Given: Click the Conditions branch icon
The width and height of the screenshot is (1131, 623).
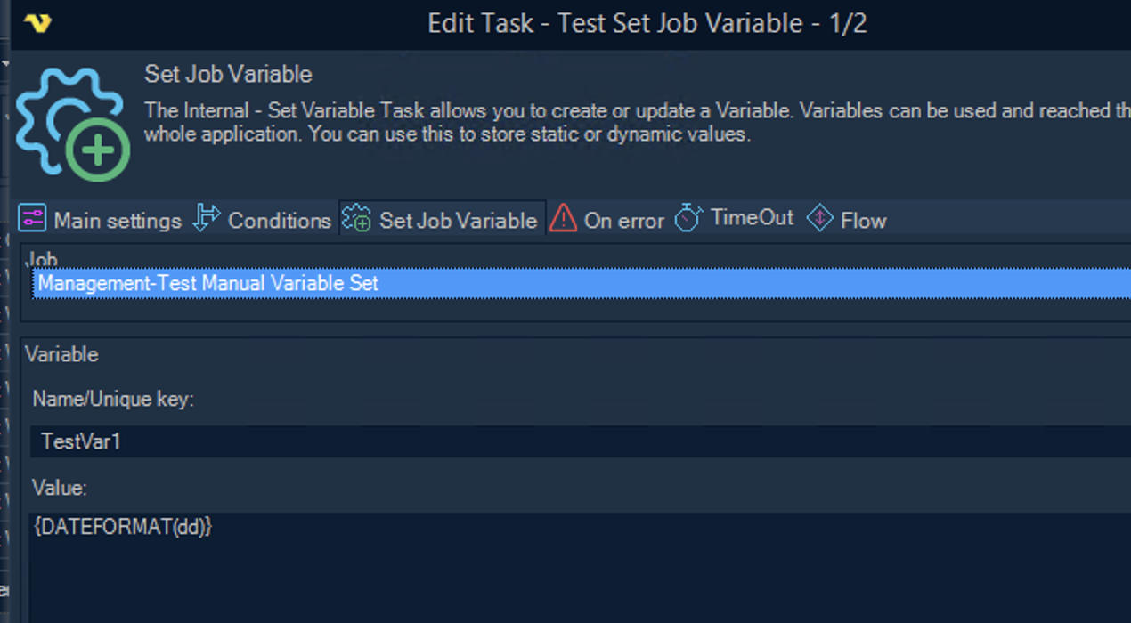Looking at the screenshot, I should (x=207, y=218).
